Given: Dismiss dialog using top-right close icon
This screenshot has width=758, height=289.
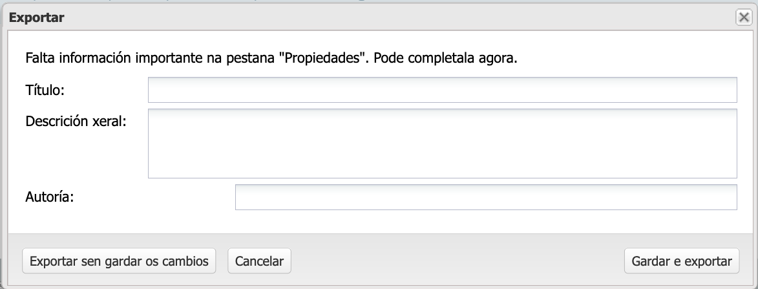Looking at the screenshot, I should pyautogui.click(x=744, y=18).
